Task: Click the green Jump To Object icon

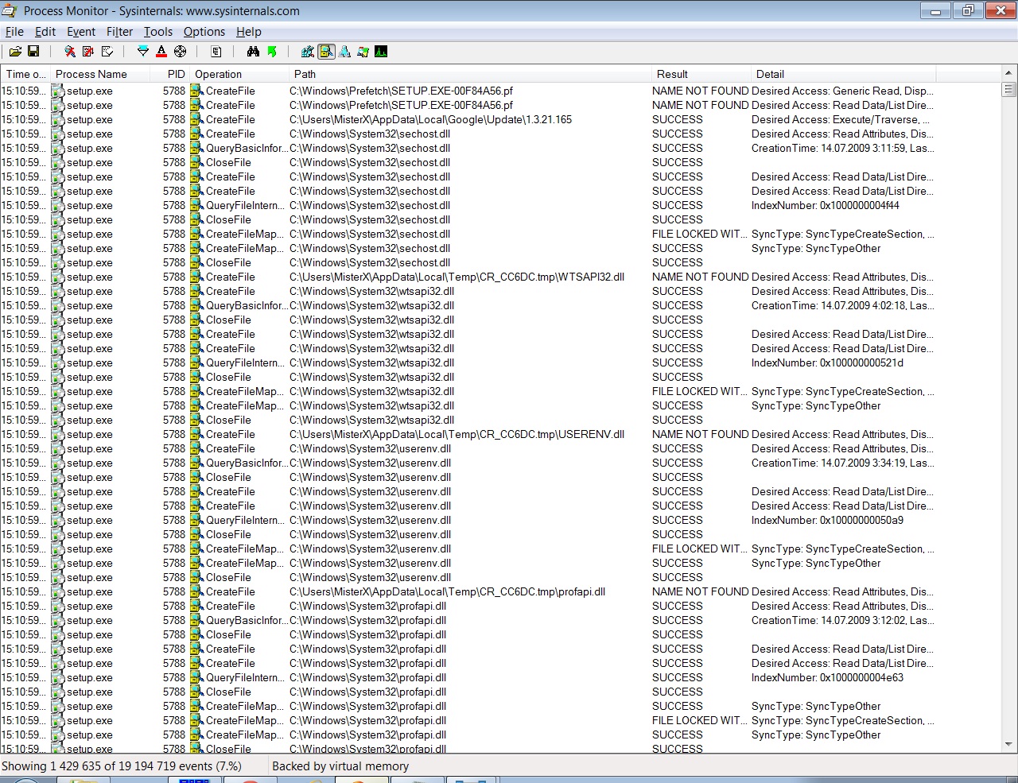Action: point(272,52)
